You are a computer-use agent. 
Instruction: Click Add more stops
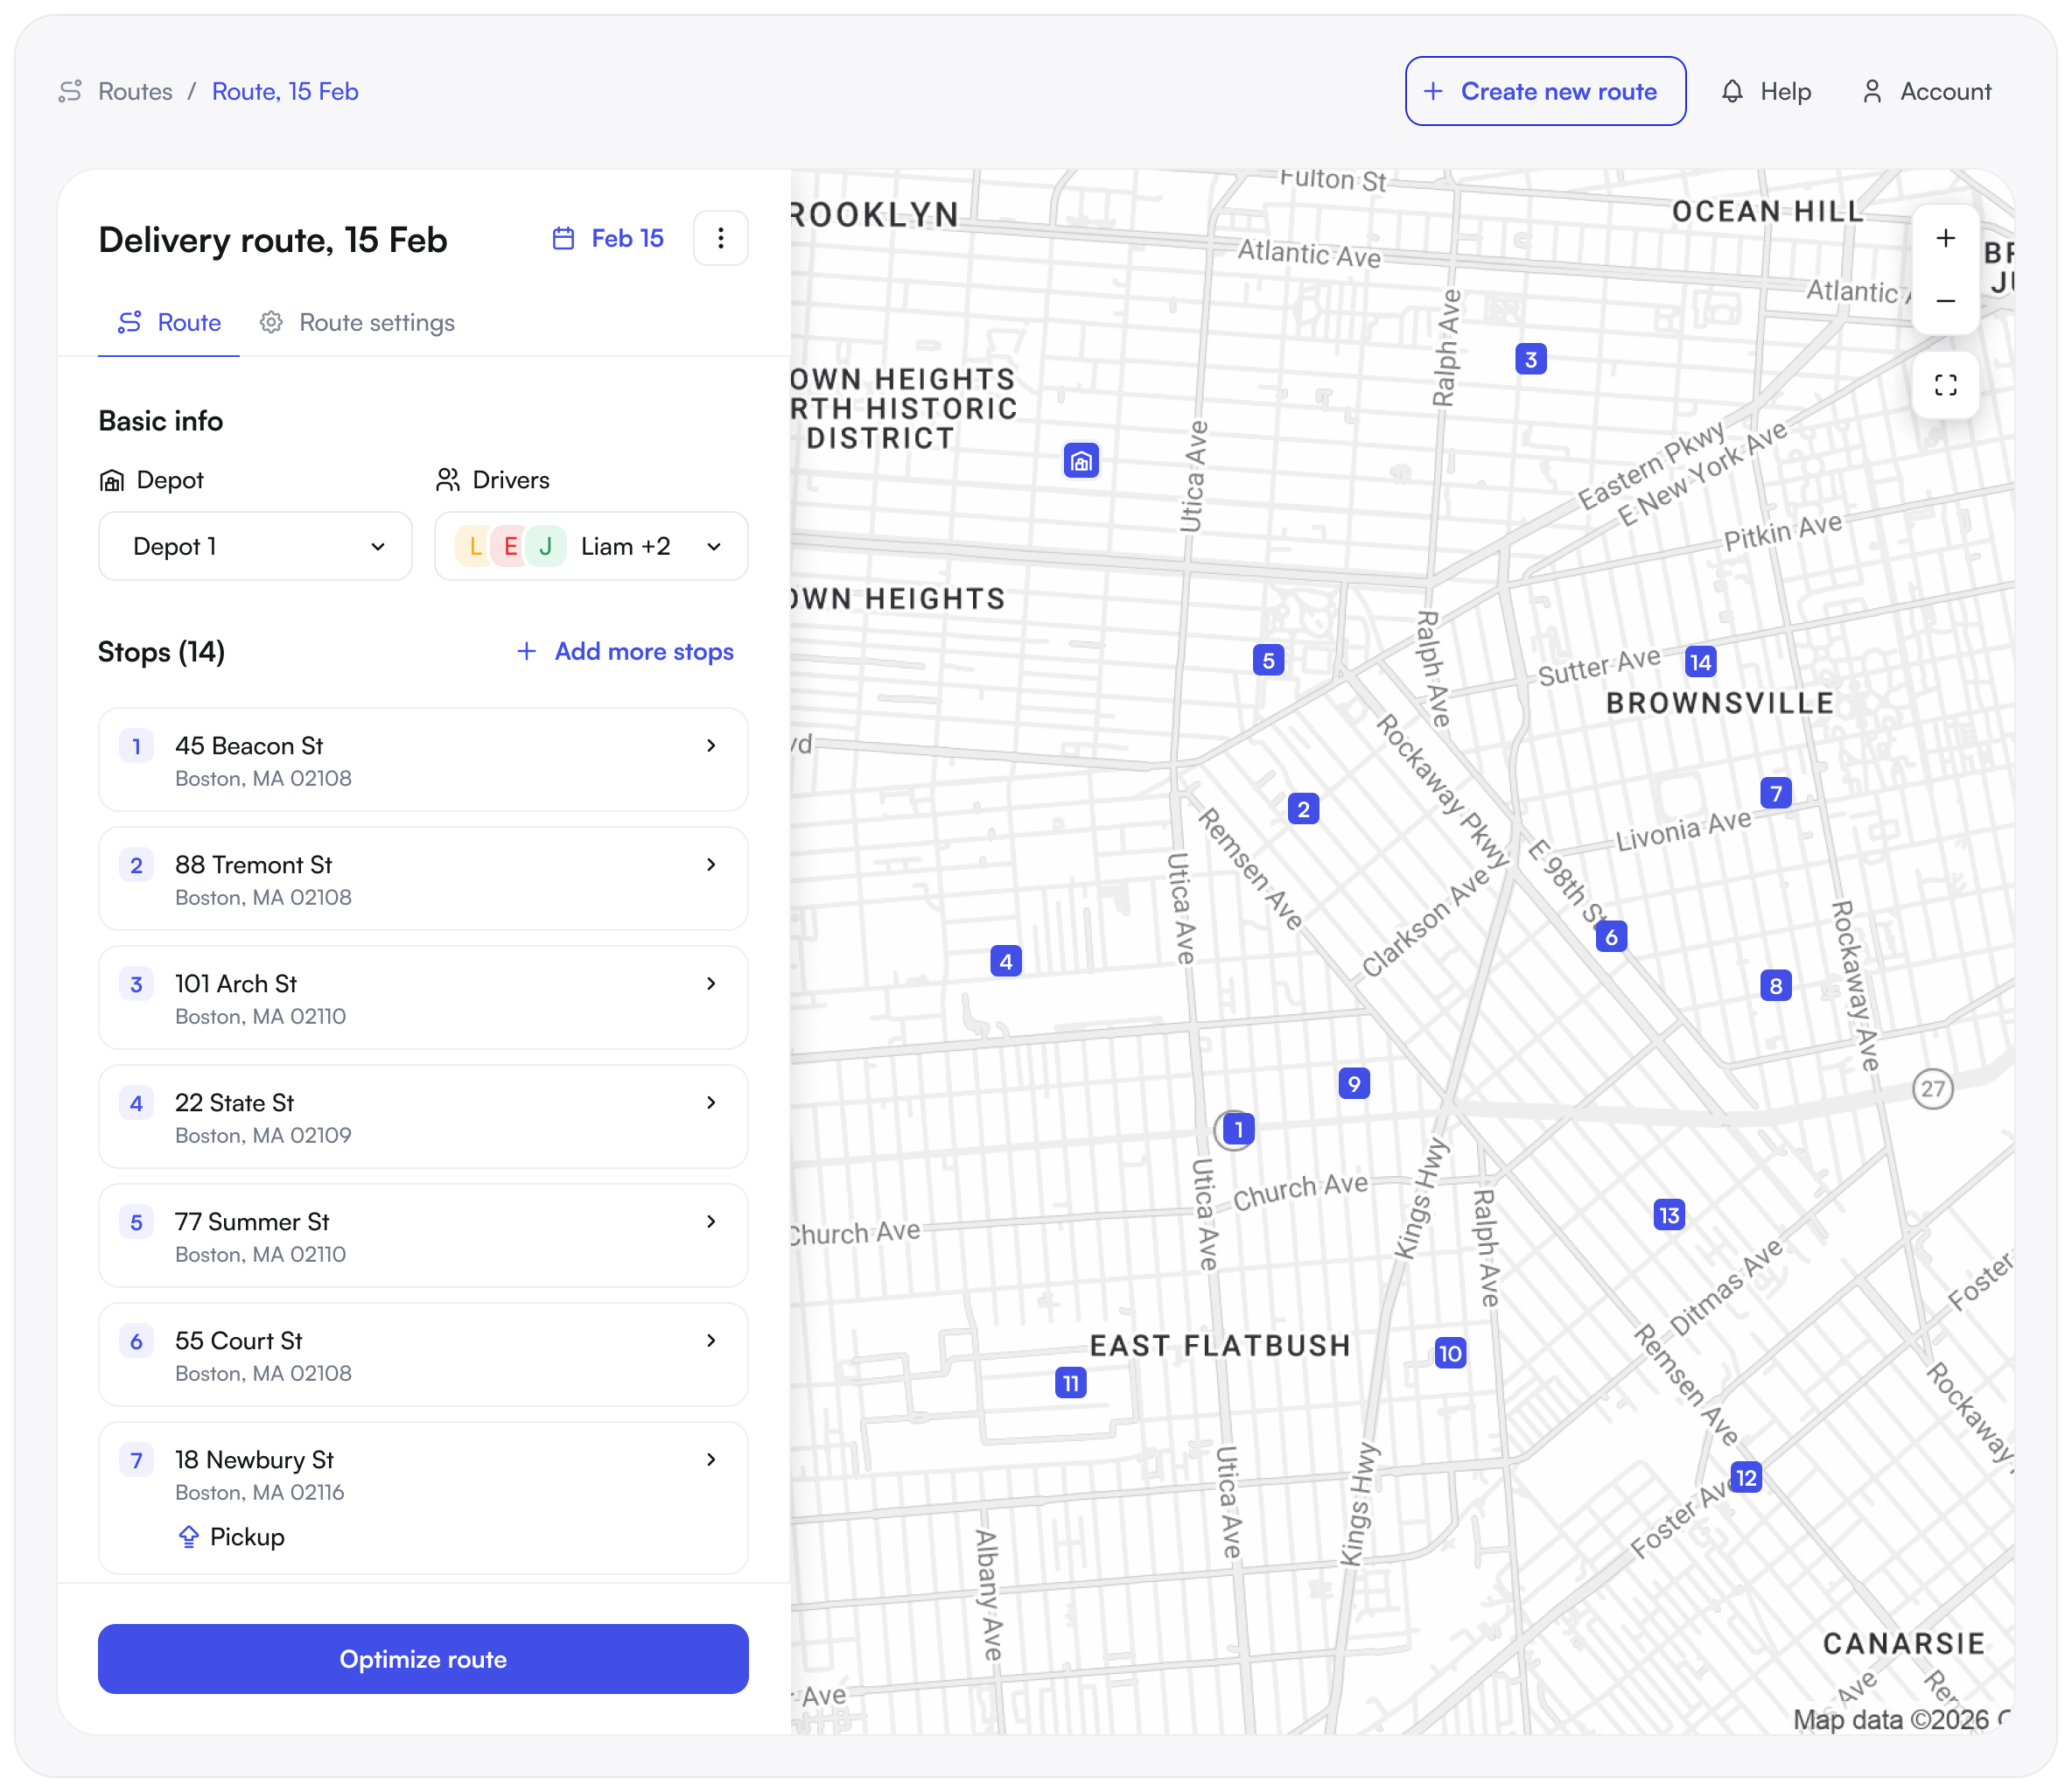(x=625, y=651)
